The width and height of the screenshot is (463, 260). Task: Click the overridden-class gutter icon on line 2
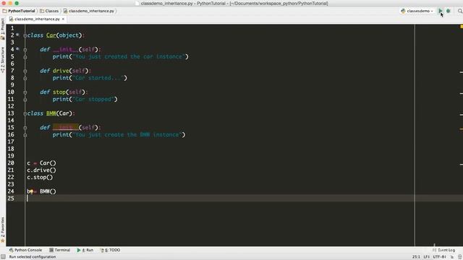pyautogui.click(x=17, y=35)
